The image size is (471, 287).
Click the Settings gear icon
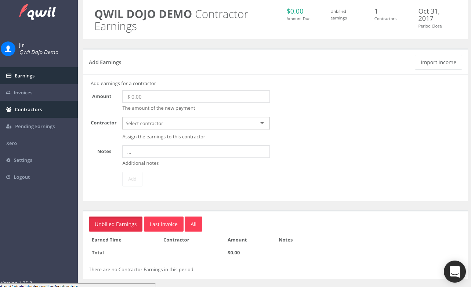click(x=8, y=160)
